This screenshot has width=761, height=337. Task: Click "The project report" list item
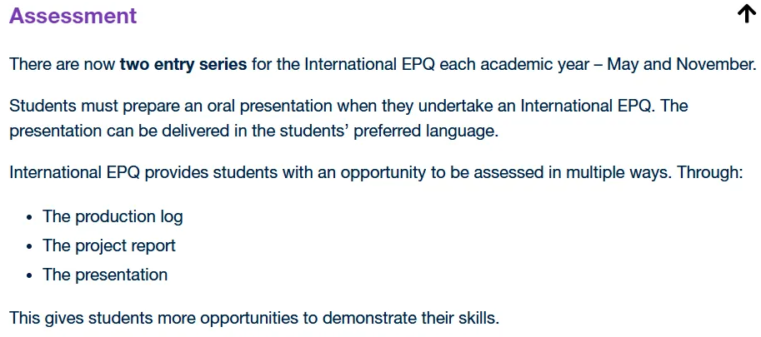coord(109,245)
